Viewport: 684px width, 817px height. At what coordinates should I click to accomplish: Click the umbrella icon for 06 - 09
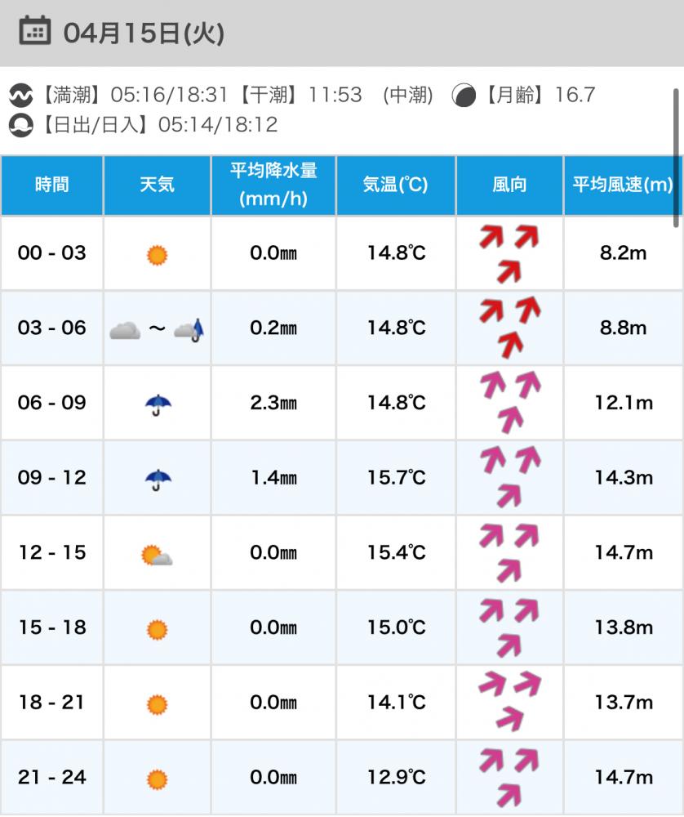[157, 404]
